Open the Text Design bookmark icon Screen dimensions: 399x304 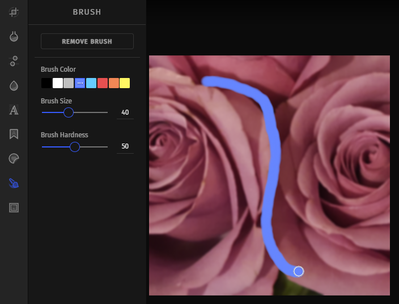14,134
